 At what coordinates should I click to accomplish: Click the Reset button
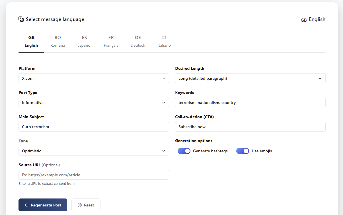point(86,205)
